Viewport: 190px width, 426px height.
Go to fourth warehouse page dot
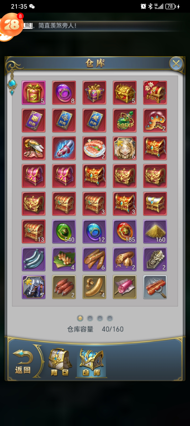point(110,318)
